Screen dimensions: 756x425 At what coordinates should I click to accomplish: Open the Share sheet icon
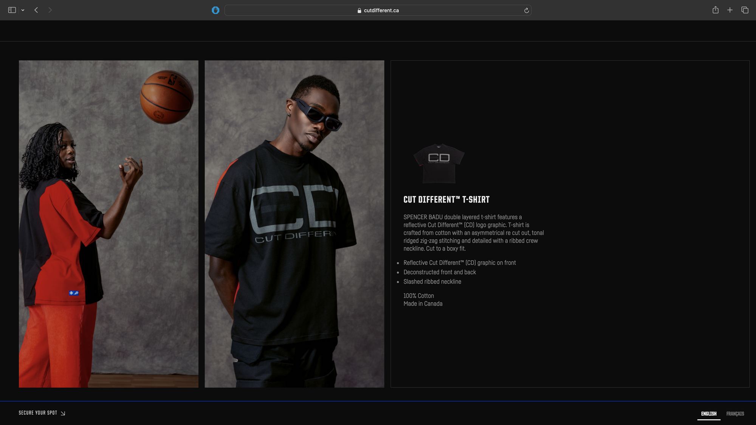tap(715, 10)
